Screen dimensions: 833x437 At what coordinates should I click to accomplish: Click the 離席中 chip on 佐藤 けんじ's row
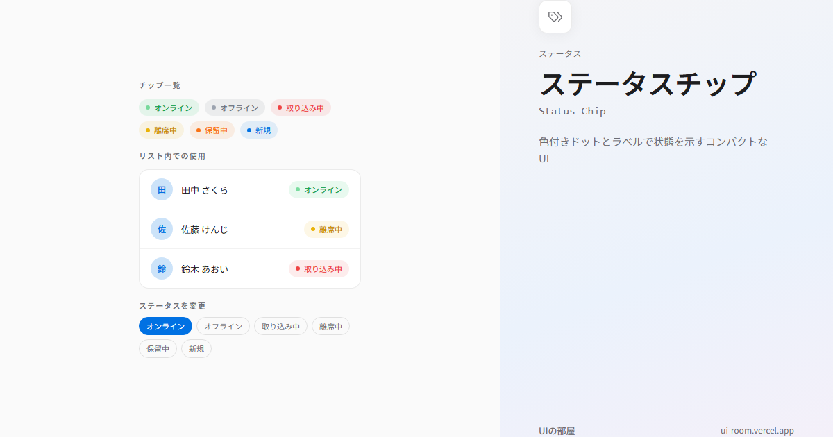[x=326, y=229]
